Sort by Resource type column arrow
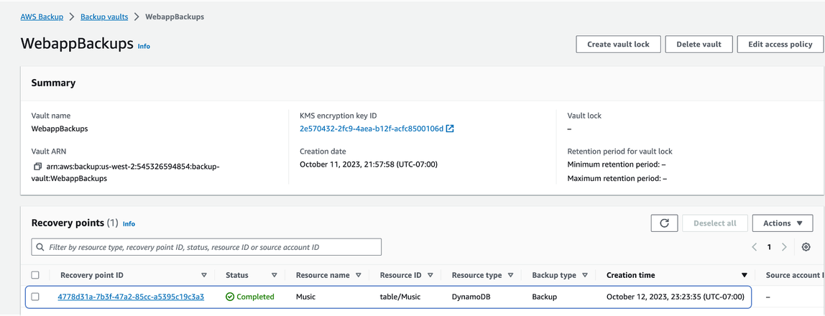 [x=512, y=275]
